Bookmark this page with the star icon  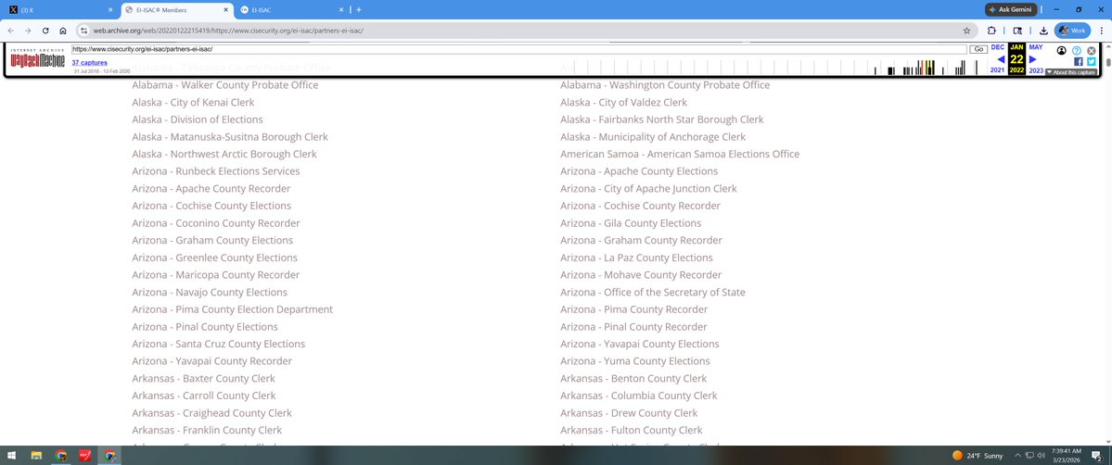[966, 30]
